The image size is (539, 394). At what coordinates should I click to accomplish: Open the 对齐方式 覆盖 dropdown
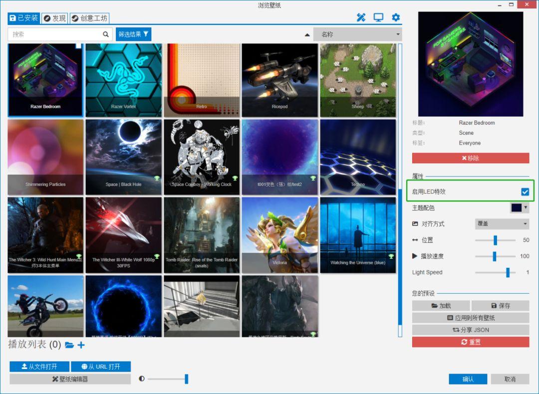point(502,223)
